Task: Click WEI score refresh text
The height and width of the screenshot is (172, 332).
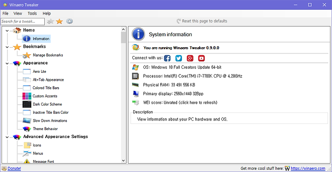Action: click(x=180, y=103)
